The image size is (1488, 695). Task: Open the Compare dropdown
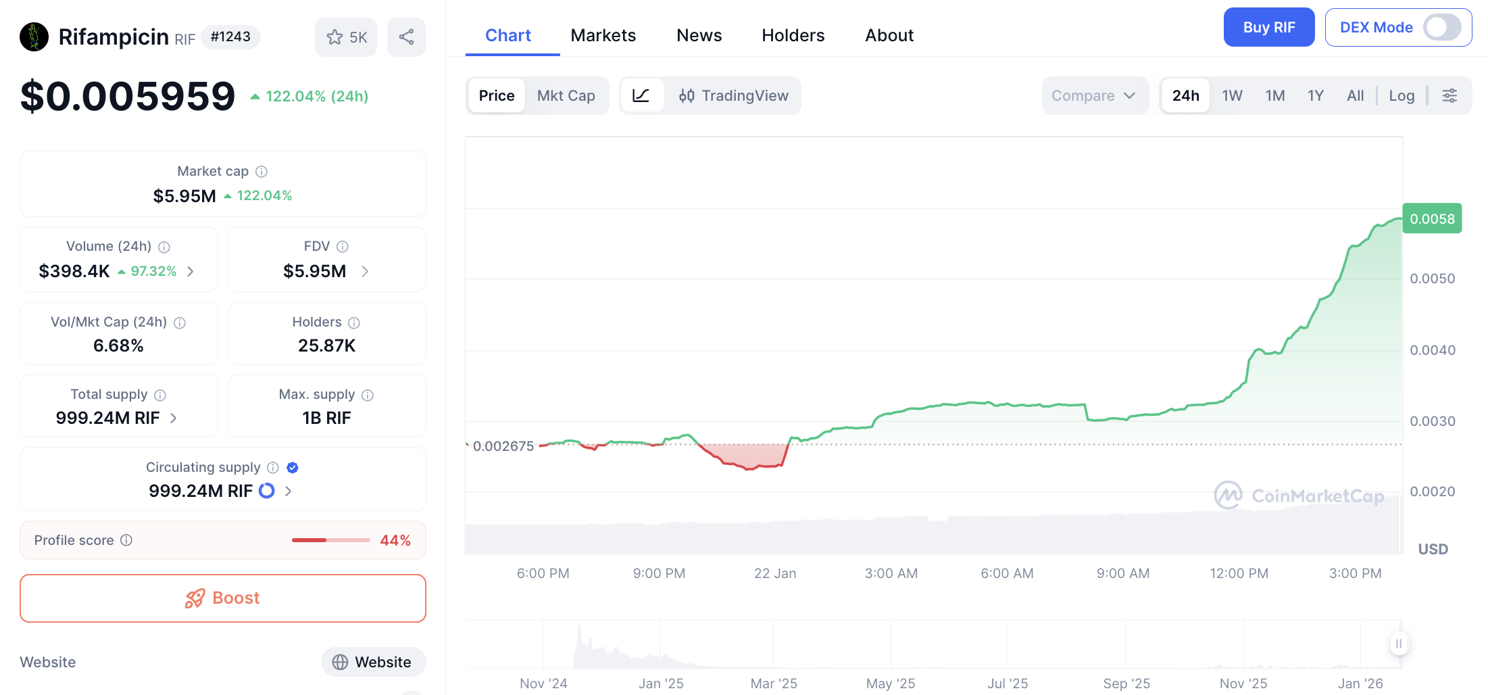1093,95
